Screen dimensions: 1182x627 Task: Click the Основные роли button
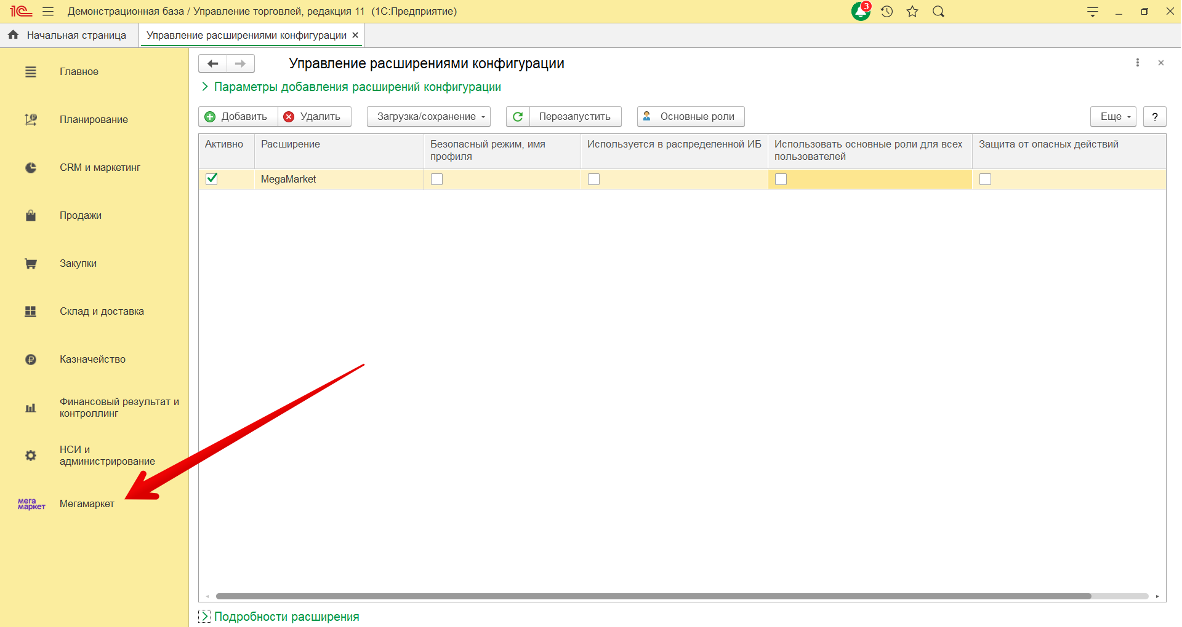tap(691, 117)
